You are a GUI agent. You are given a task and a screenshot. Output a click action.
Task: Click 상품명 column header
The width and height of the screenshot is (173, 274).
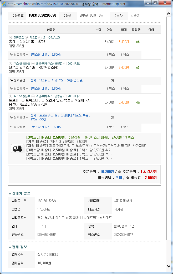point(51,30)
